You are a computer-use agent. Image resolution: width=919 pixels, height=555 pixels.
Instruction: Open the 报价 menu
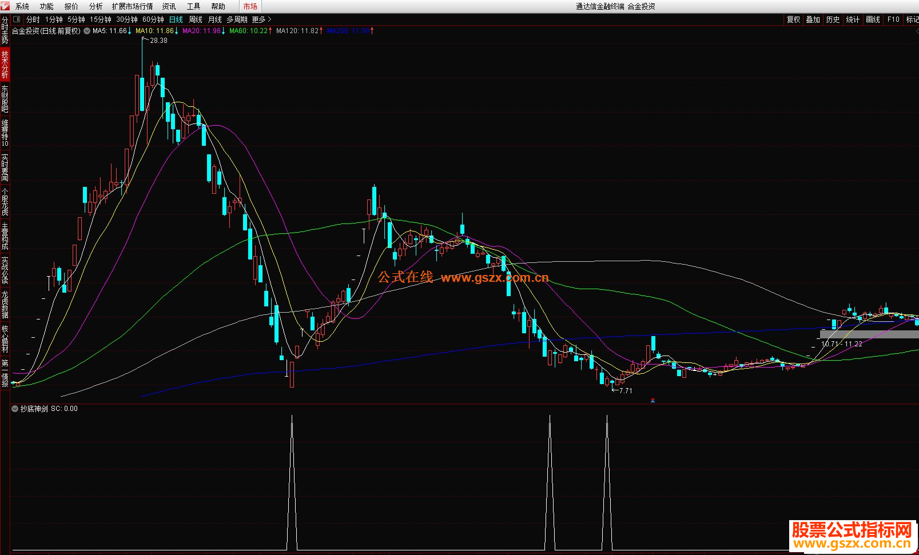point(71,6)
